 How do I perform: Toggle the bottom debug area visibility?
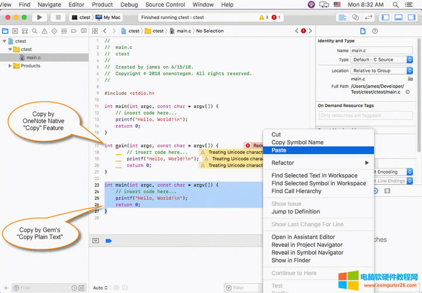pos(398,18)
